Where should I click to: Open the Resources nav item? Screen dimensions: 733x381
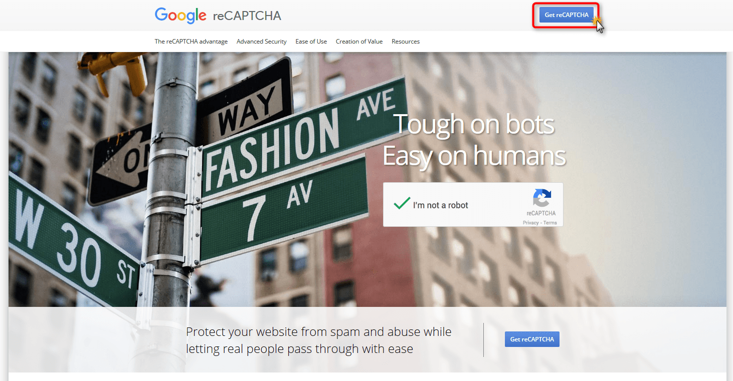[405, 42]
